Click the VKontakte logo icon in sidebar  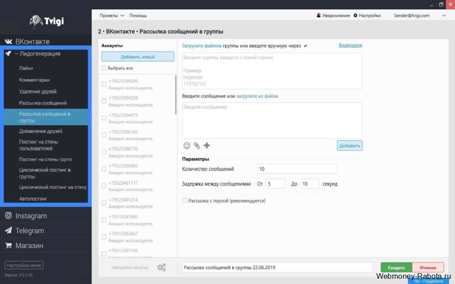pyautogui.click(x=8, y=41)
